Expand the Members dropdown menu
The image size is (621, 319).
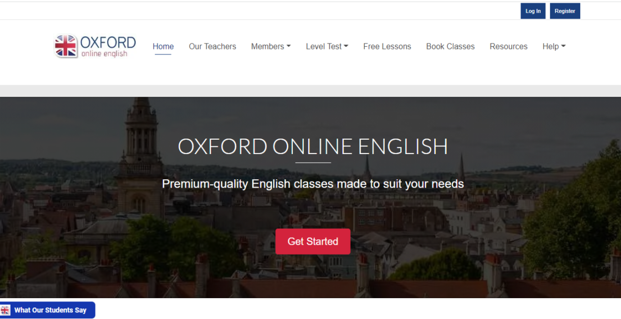tap(271, 46)
